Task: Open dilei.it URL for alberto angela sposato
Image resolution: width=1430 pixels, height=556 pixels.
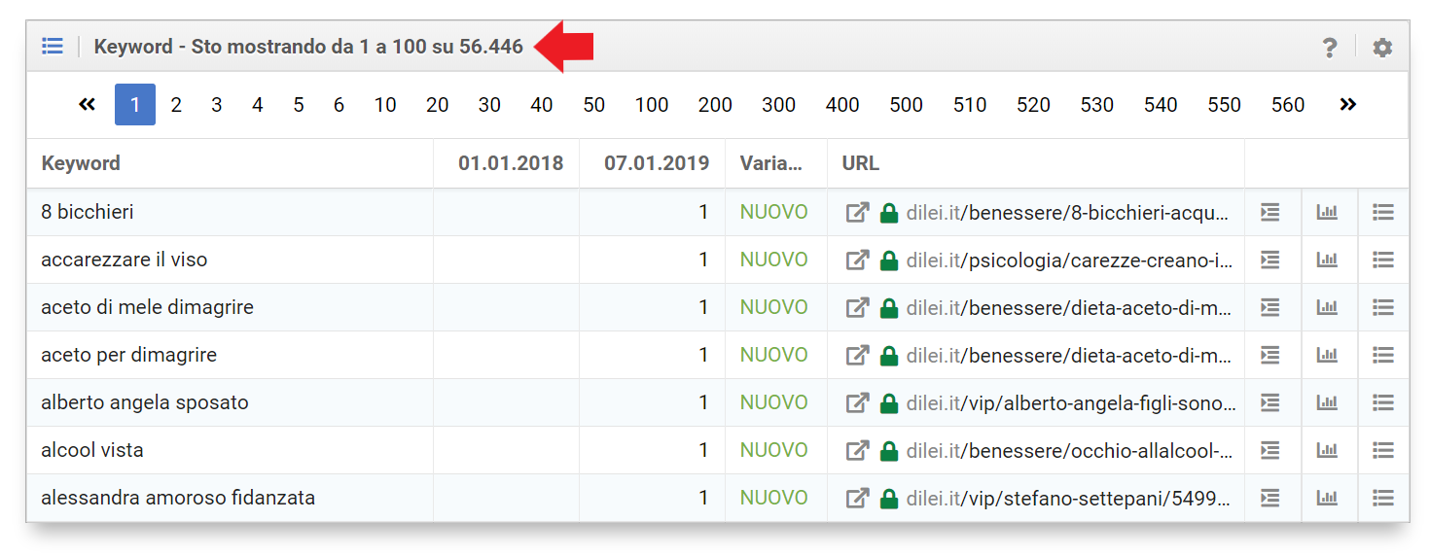Action: point(1071,402)
